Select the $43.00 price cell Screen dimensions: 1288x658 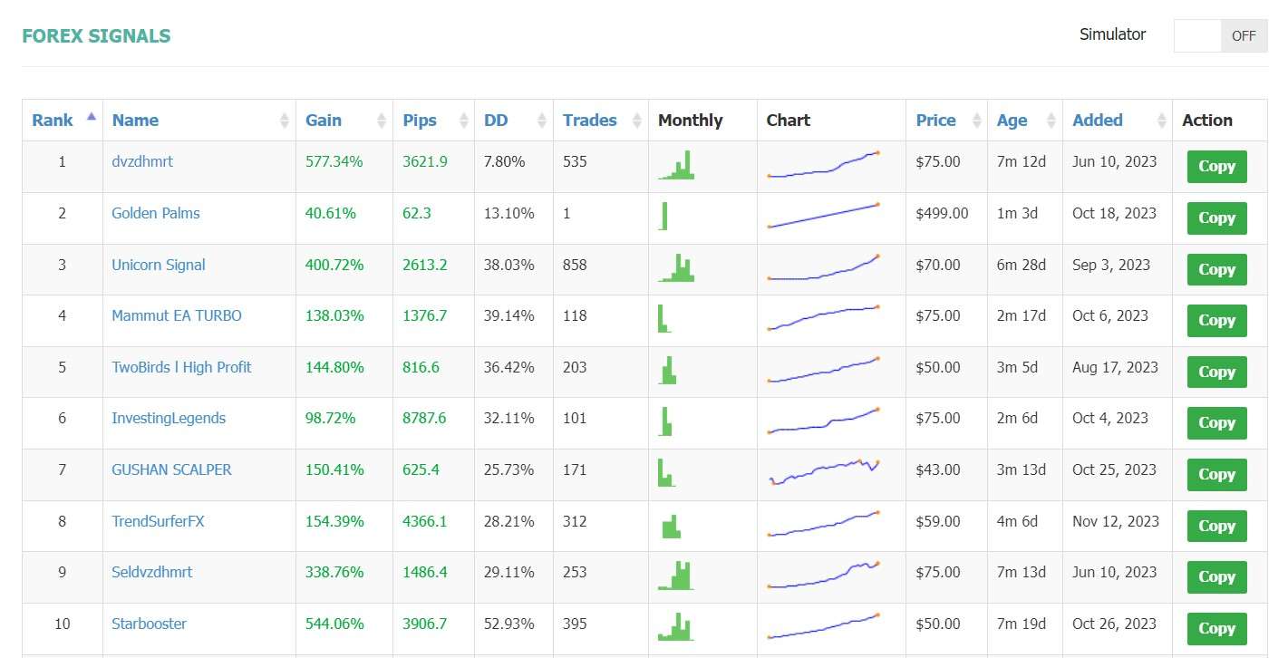[x=938, y=469]
